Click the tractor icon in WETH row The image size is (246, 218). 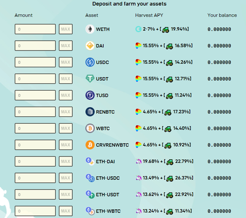coord(166,30)
